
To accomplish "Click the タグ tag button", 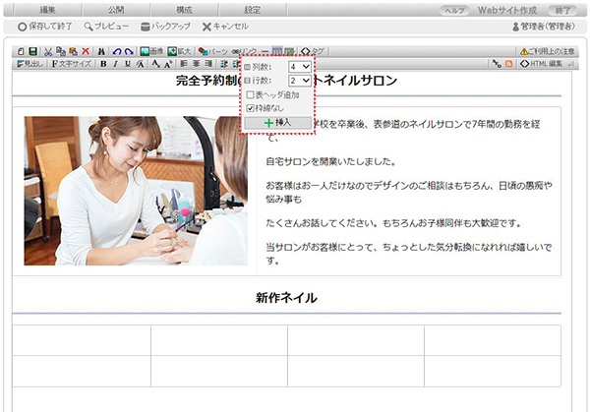I will 313,51.
